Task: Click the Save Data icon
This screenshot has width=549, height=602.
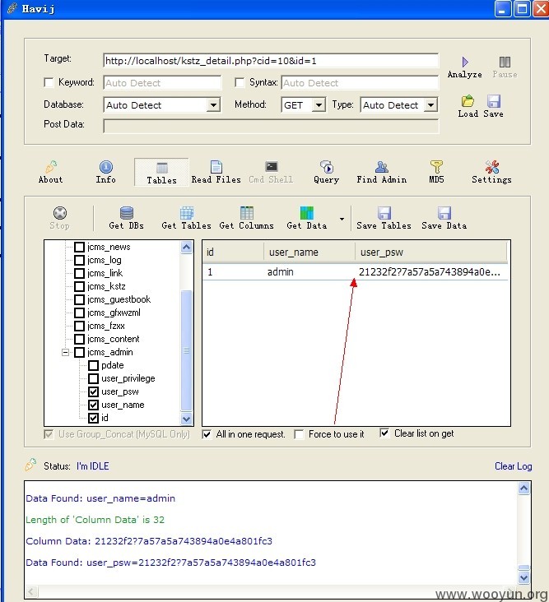Action: 444,213
